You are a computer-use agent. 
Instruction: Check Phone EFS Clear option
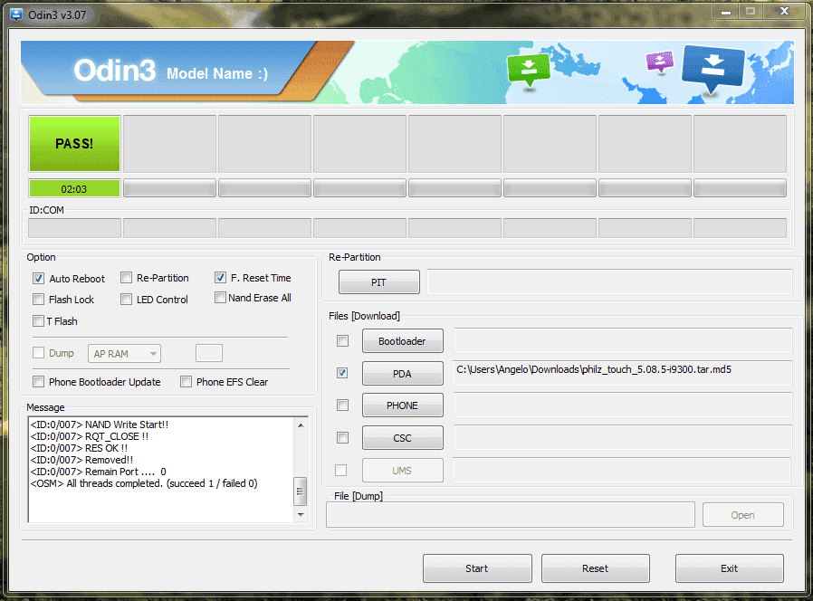coord(186,382)
